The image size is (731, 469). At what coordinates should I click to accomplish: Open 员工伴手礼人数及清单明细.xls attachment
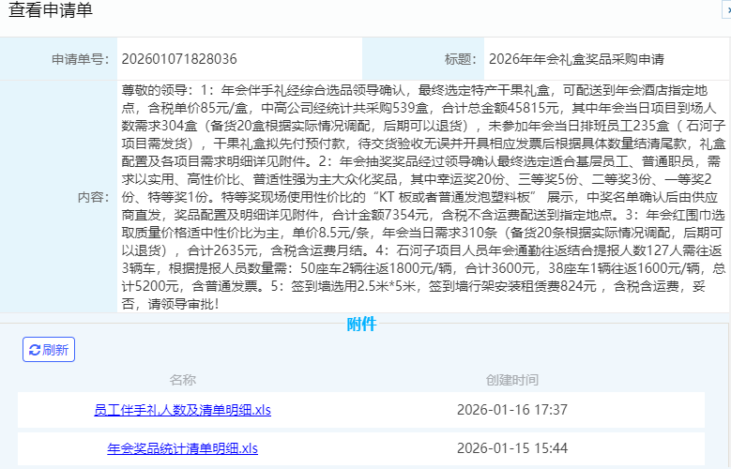coord(183,410)
